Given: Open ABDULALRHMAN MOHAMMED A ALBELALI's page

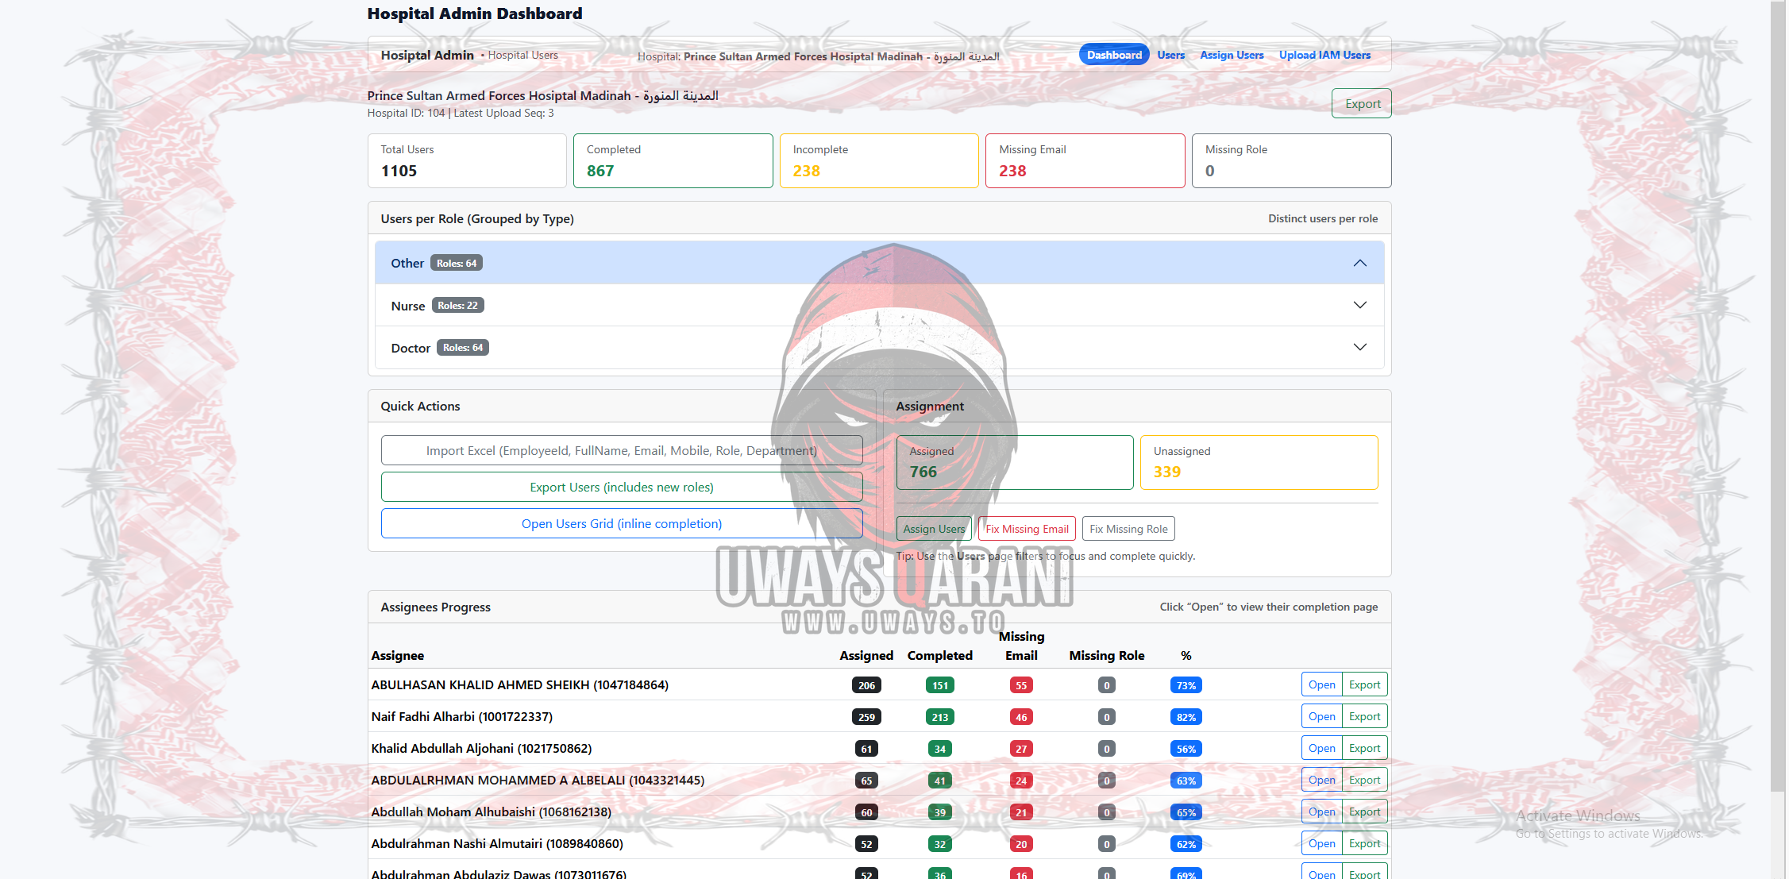Looking at the screenshot, I should (1321, 780).
